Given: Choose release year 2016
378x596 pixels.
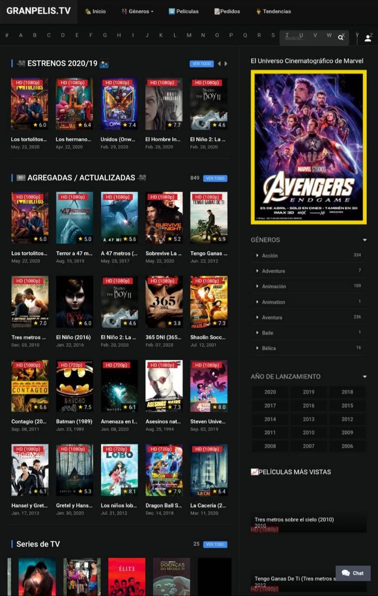Looking at the screenshot, I should click(x=309, y=405).
